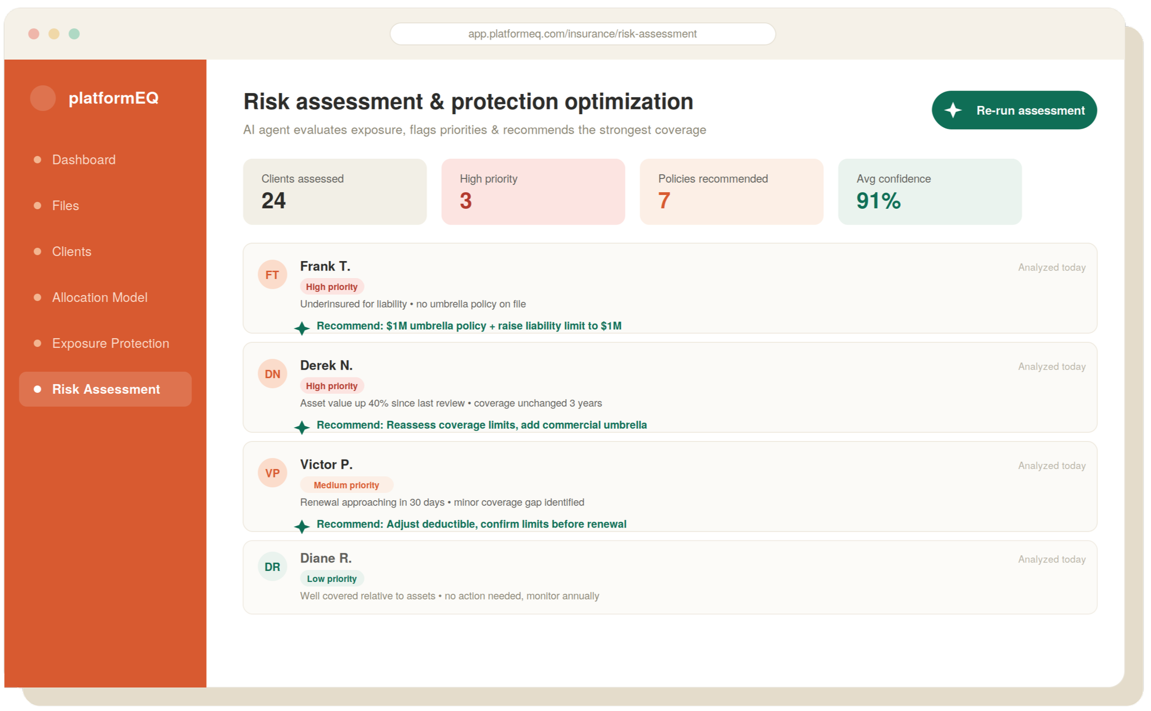
Task: Click the Medium priority badge on Victor P.
Action: click(x=346, y=485)
